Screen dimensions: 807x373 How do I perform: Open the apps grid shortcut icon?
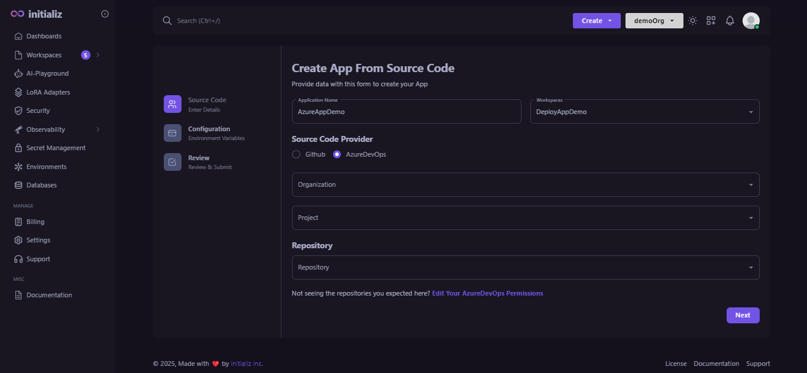pos(711,21)
